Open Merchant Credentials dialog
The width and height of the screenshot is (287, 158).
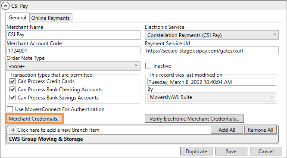[34, 119]
